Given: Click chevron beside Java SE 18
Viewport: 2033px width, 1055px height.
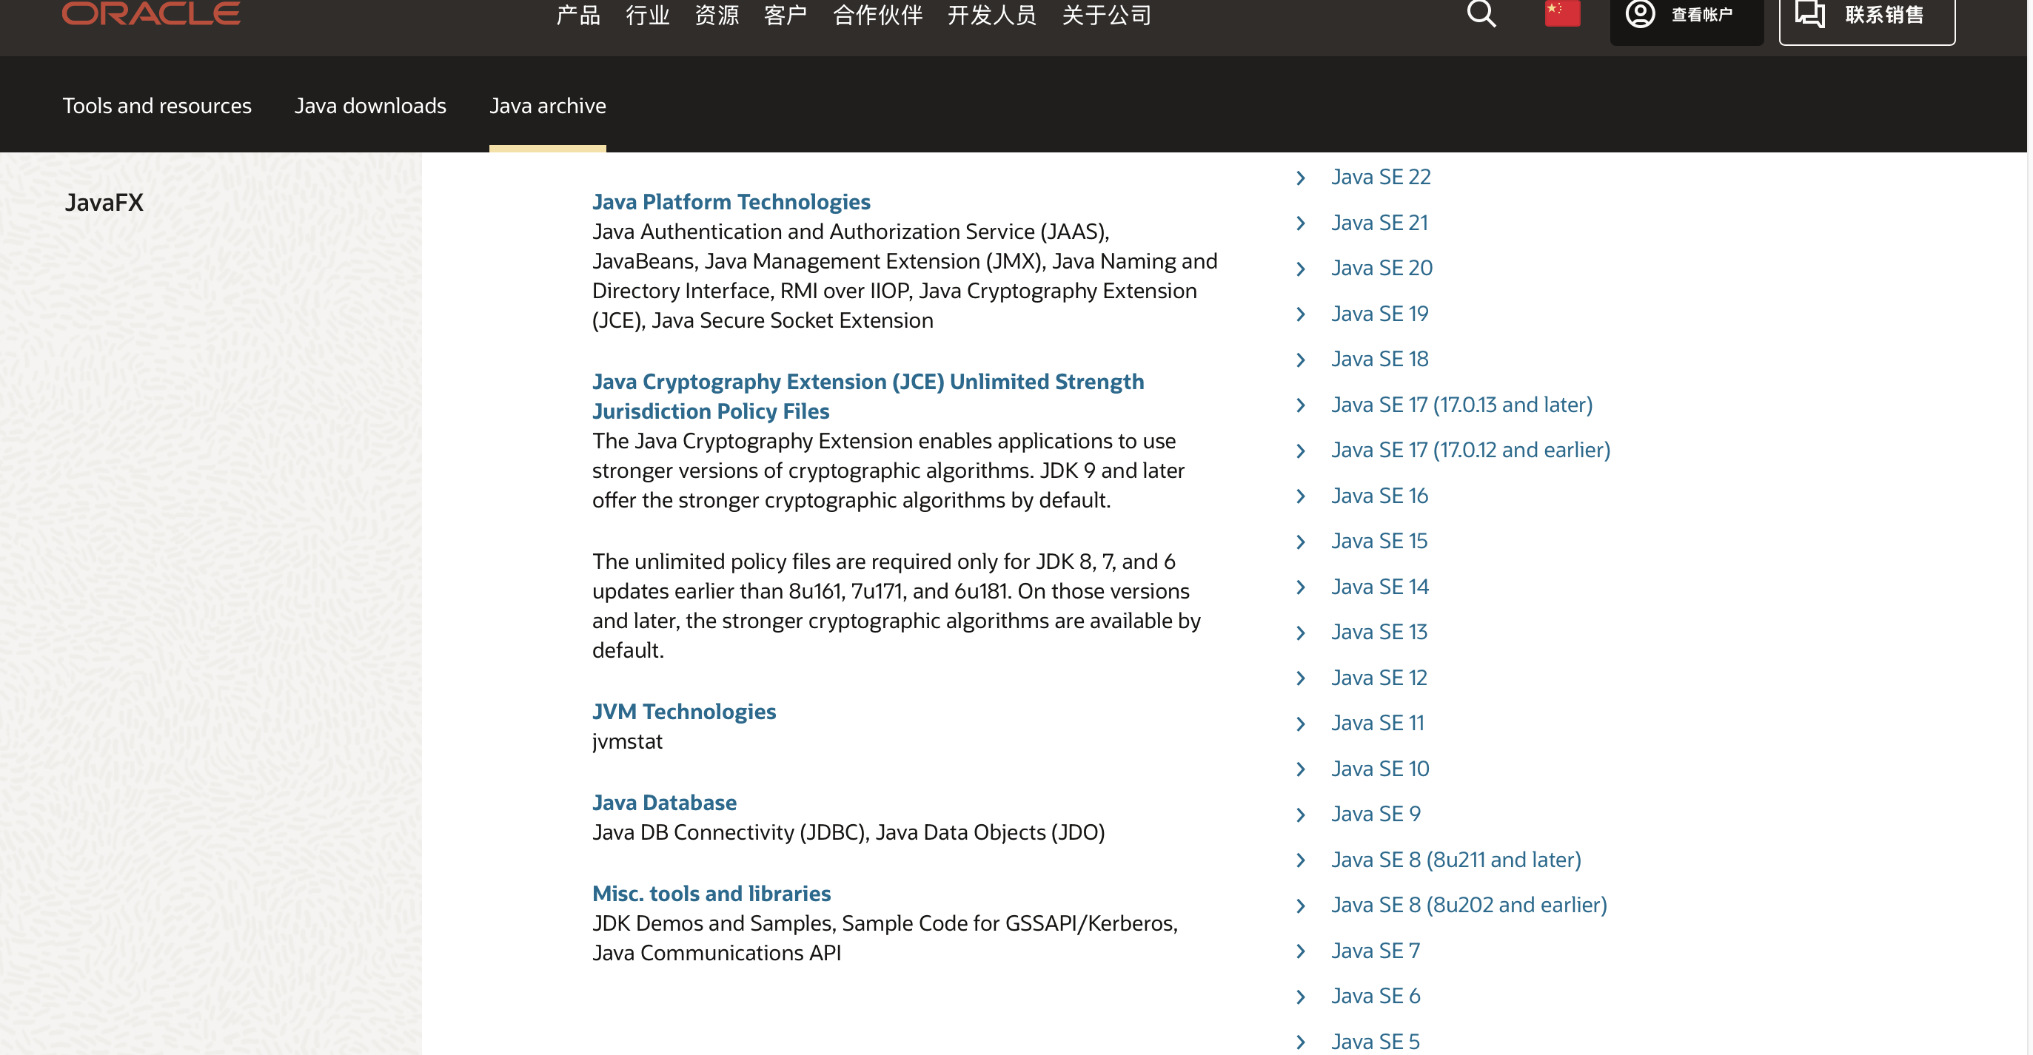Looking at the screenshot, I should click(1301, 360).
